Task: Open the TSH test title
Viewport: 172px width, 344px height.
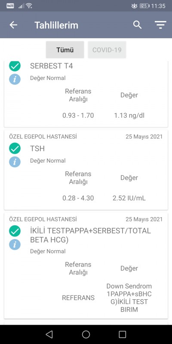Action: 37,148
